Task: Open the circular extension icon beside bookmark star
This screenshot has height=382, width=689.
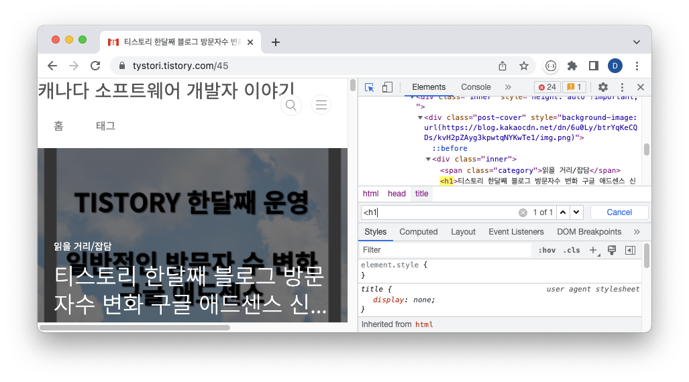Action: pyautogui.click(x=551, y=66)
